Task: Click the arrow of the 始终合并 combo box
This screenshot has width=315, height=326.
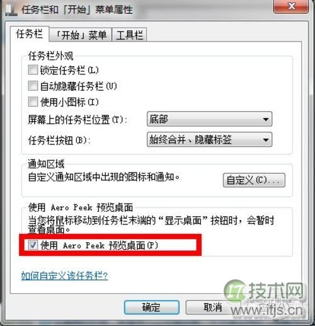Action: click(x=266, y=139)
